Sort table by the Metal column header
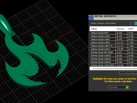Image resolution: width=137 pixels, height=103 pixels. (x=102, y=29)
